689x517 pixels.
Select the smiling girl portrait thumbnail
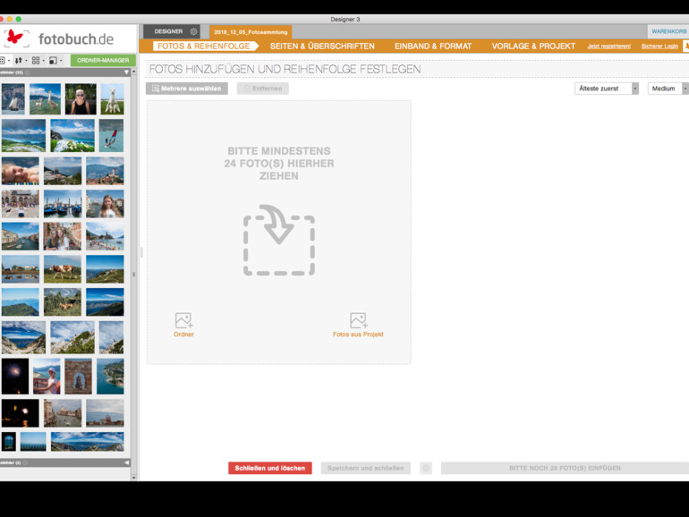[105, 204]
